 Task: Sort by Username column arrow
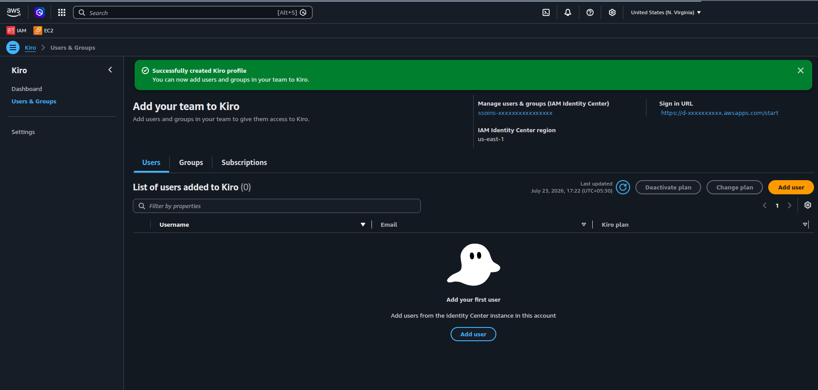coord(363,225)
